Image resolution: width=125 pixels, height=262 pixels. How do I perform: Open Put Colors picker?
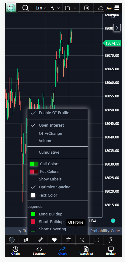pyautogui.click(x=49, y=172)
